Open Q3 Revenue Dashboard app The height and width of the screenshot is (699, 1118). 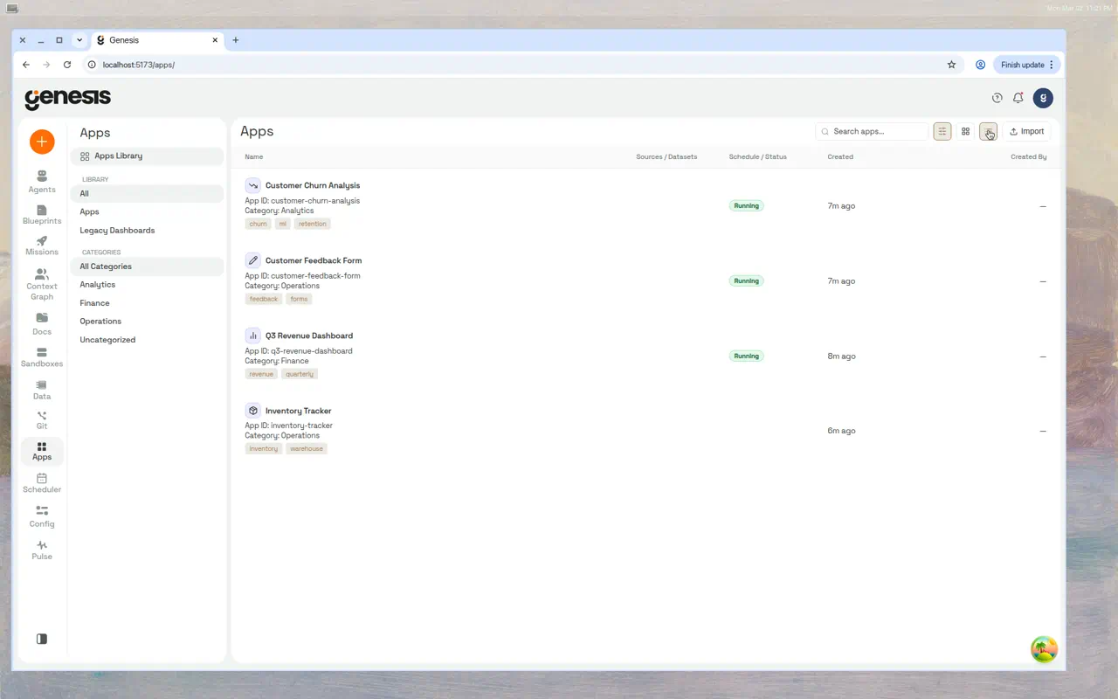point(309,336)
